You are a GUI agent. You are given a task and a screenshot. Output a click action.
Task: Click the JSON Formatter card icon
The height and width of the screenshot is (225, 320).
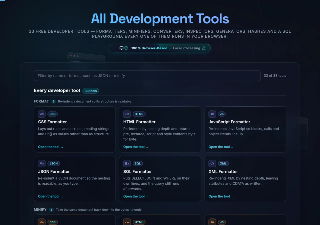[42, 163]
